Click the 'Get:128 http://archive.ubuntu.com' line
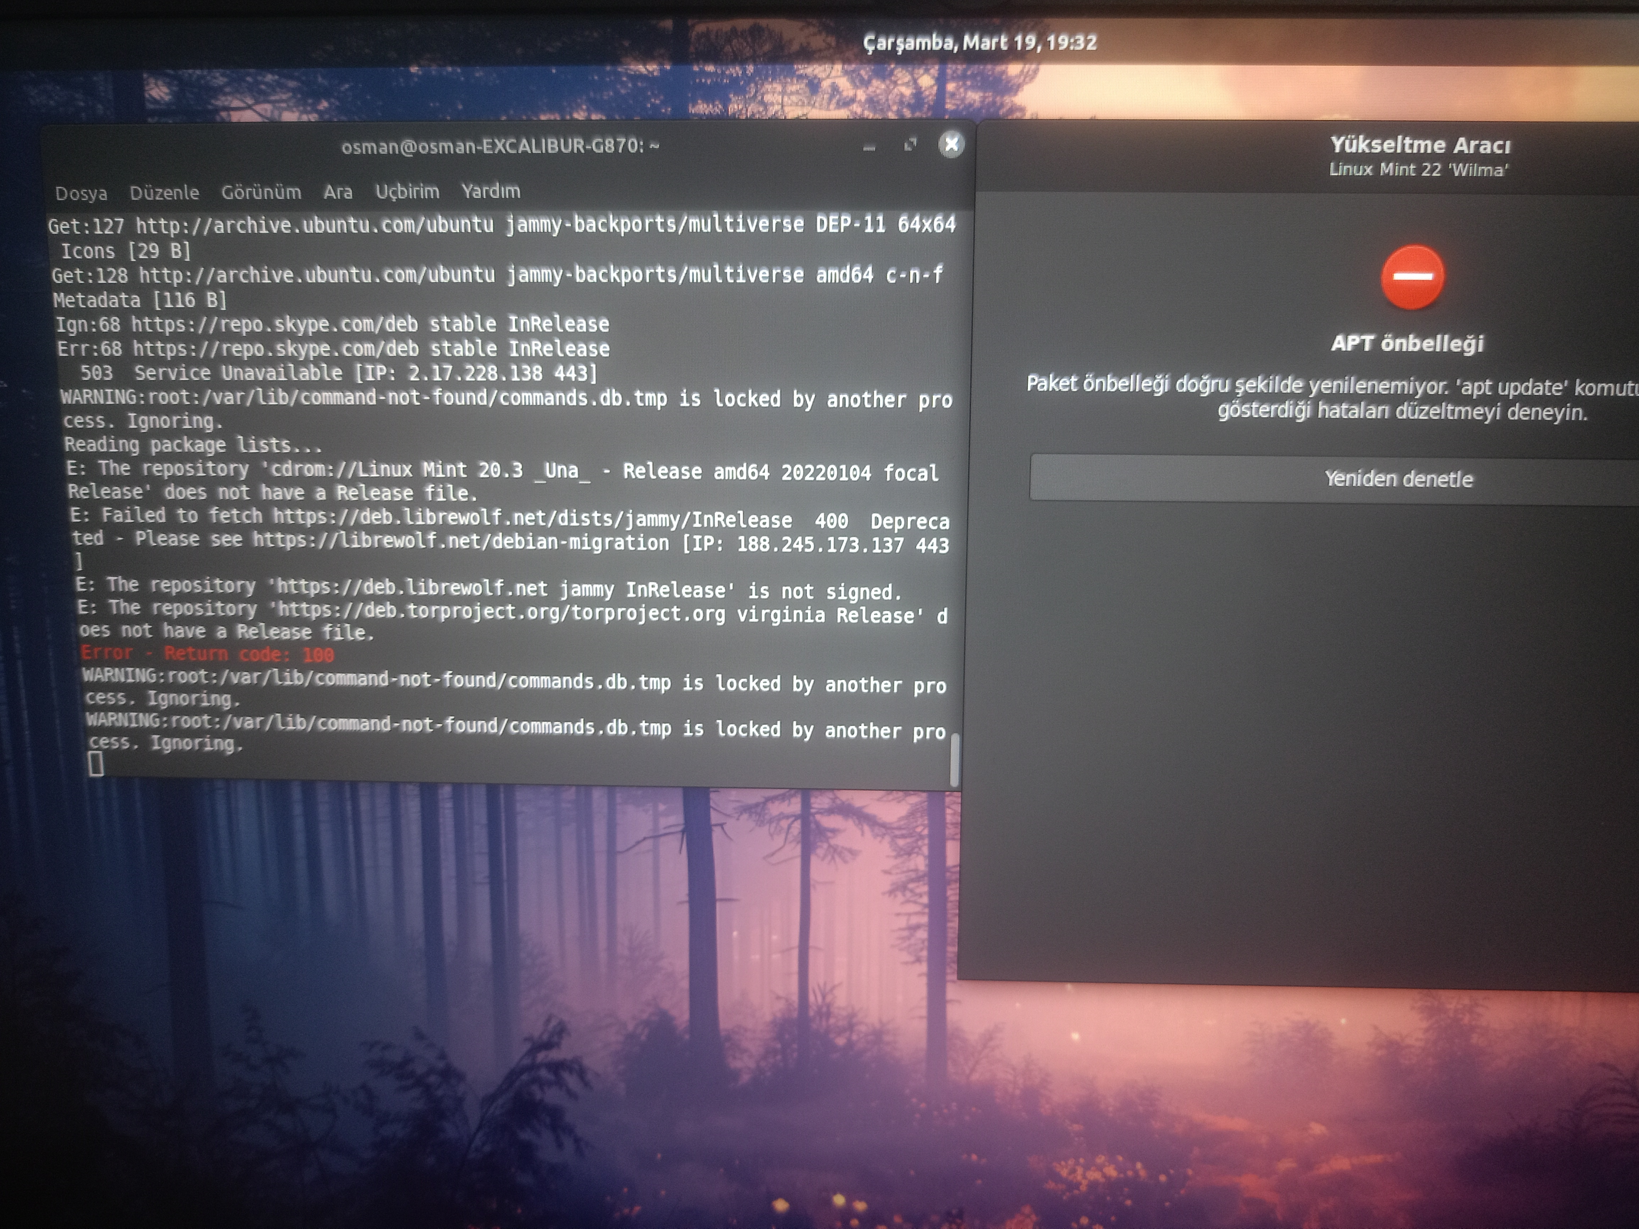Image resolution: width=1639 pixels, height=1229 pixels. click(x=498, y=287)
